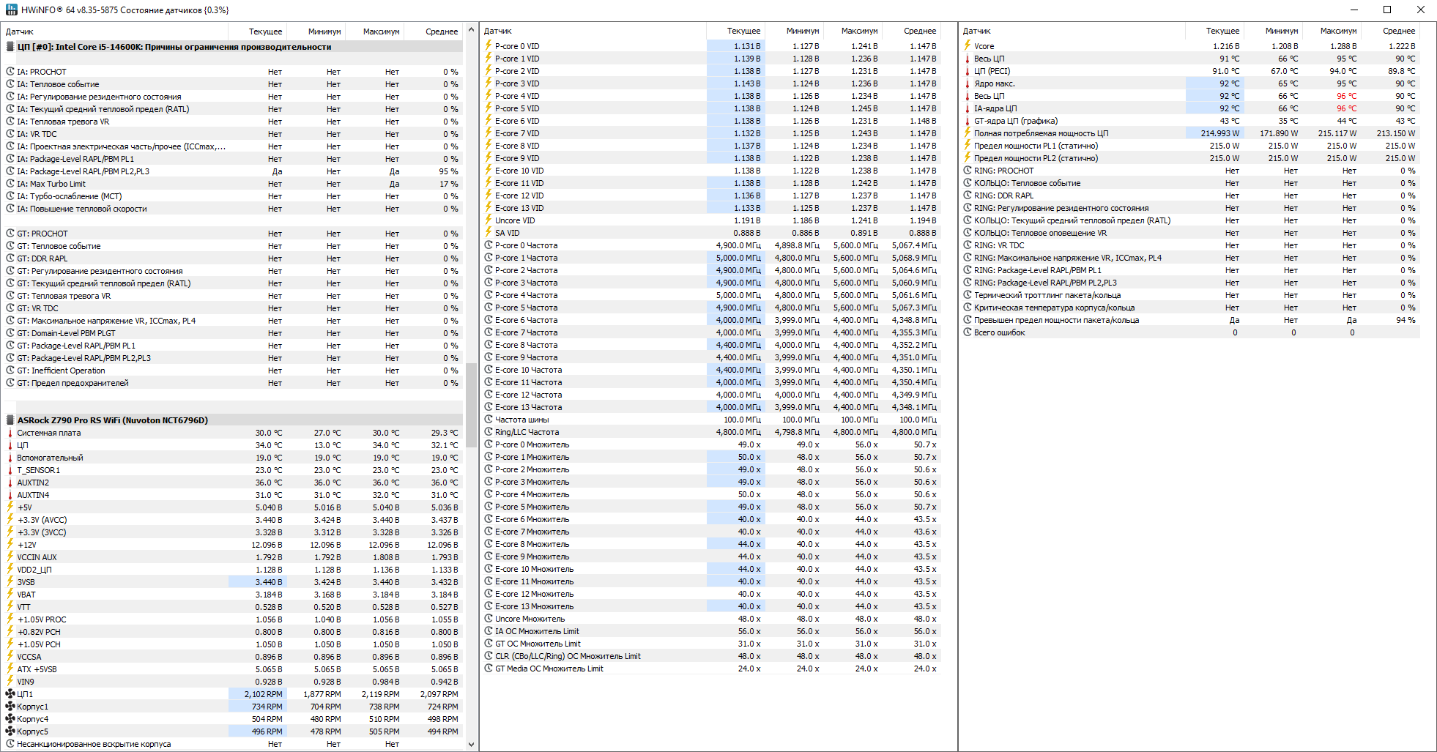
Task: Select the P-core 5 Множитель row label
Action: tap(532, 507)
